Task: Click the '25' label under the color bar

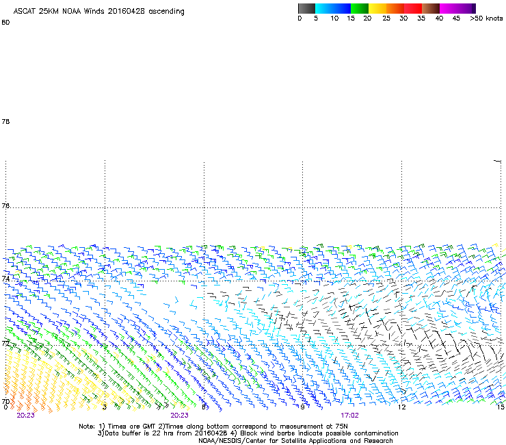Action: click(386, 18)
